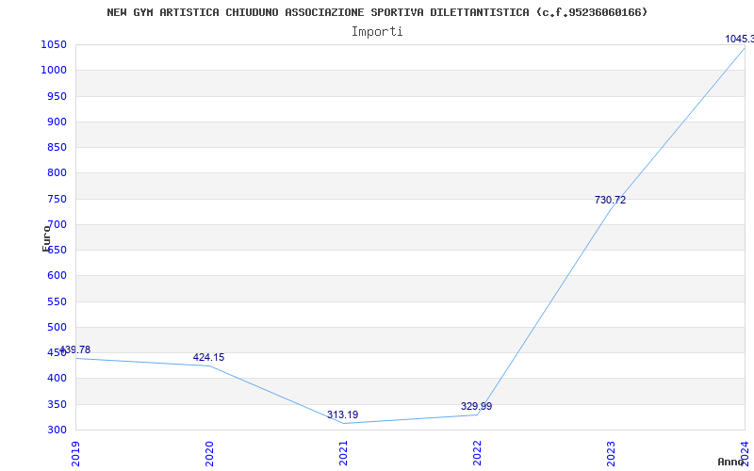This screenshot has height=471, width=754.
Task: Click the y-axis value 750
Action: pyautogui.click(x=57, y=199)
